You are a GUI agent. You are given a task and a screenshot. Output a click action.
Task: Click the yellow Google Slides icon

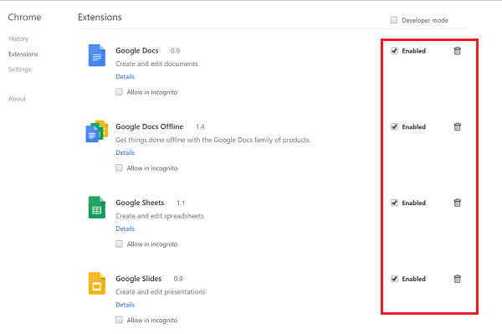tap(97, 284)
